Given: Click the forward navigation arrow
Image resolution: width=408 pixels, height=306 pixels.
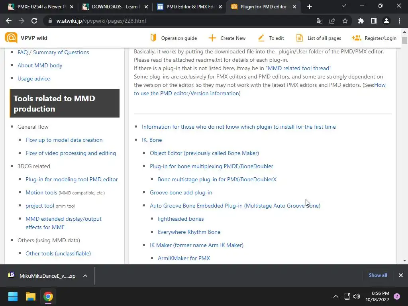Looking at the screenshot, I should coord(22,21).
